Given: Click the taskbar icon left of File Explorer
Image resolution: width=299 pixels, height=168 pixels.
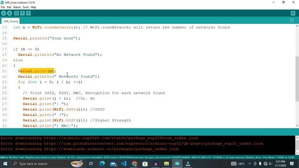Looking at the screenshot, I should (156, 164).
